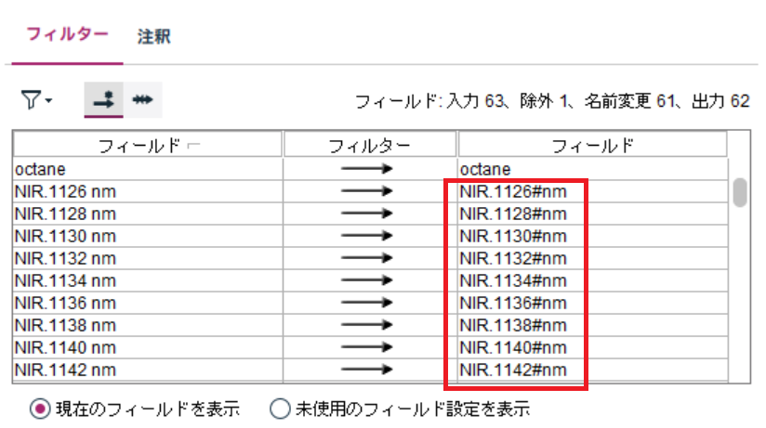Switch to the フィルター tab
The image size is (766, 428).
68,34
